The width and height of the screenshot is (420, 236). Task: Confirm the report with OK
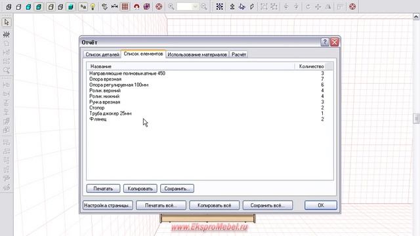321,205
